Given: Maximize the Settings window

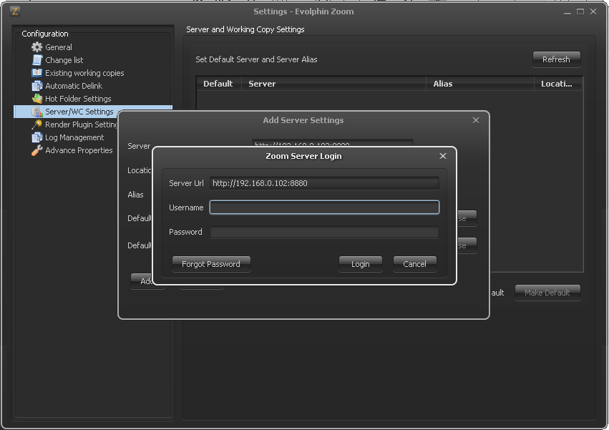Looking at the screenshot, I should pyautogui.click(x=580, y=11).
